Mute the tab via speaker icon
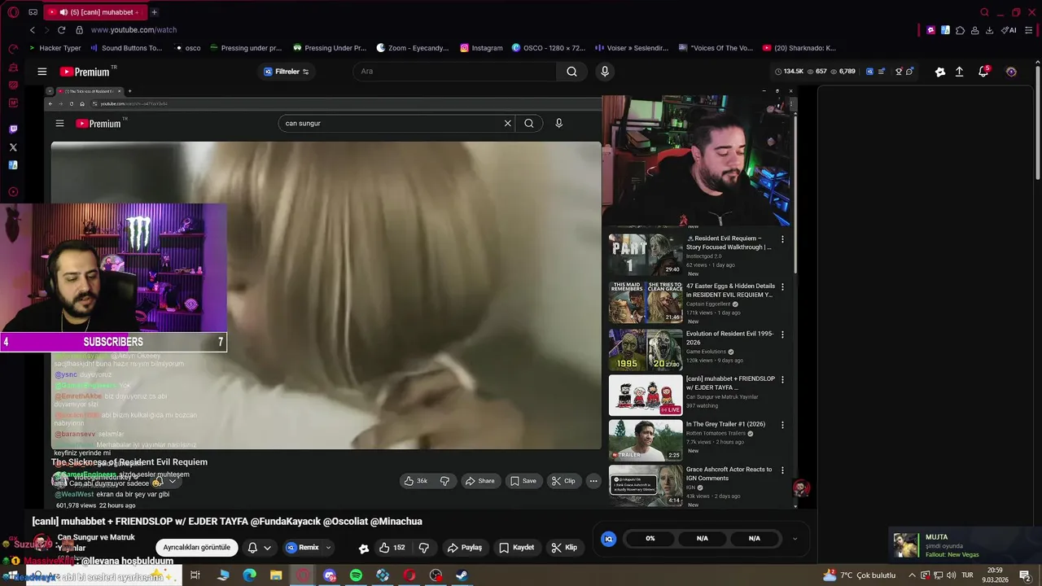Screen dimensions: 1042x586 point(63,12)
